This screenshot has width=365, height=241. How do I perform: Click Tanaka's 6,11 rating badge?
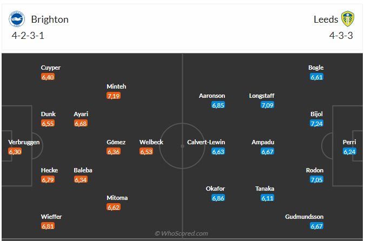pyautogui.click(x=267, y=198)
